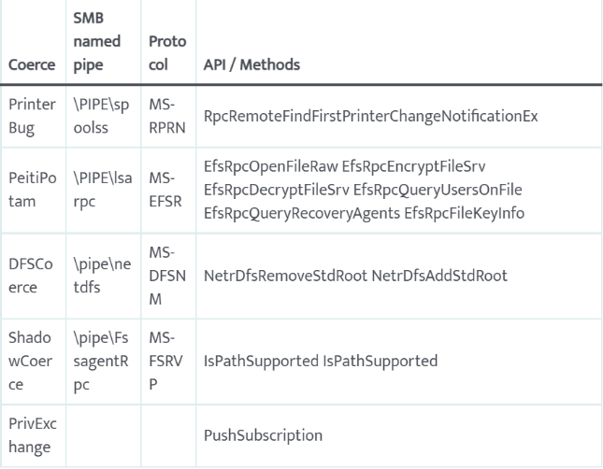Select the MS-DFSNM protocol cell

pos(165,277)
